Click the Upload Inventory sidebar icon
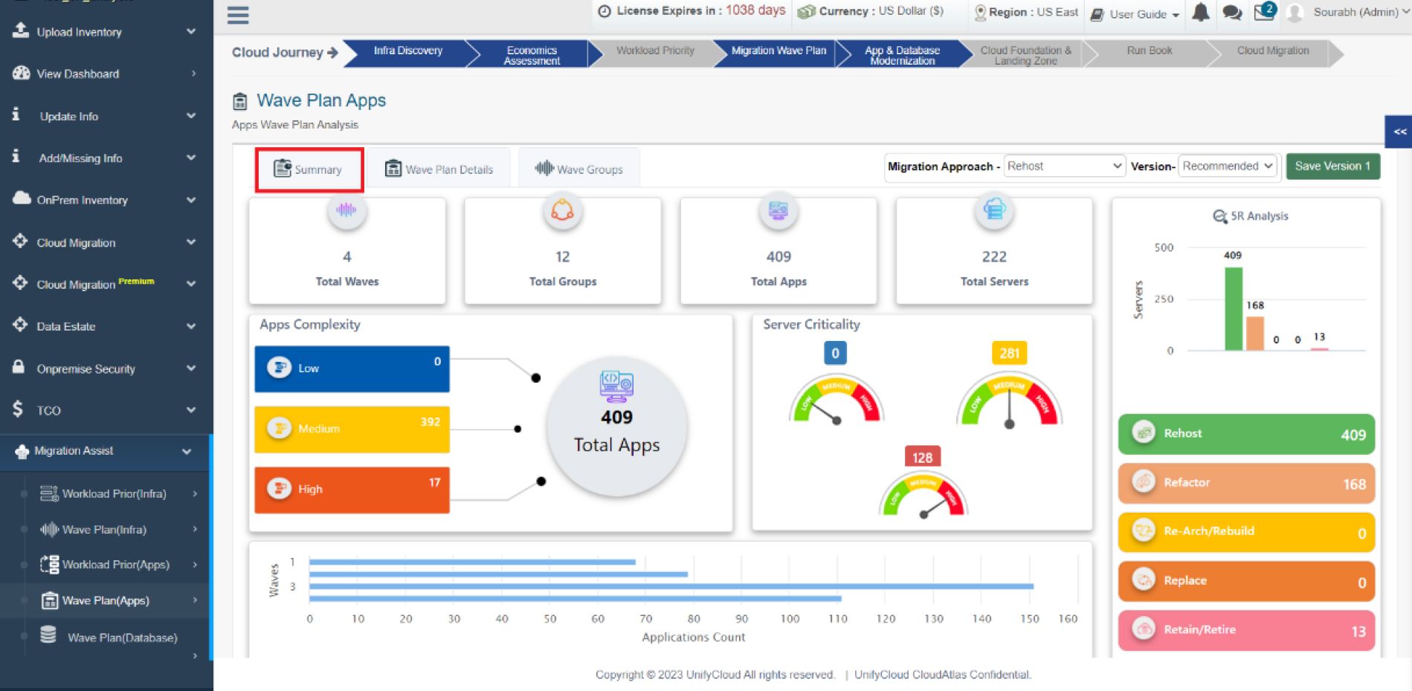Viewport: 1412px width, 691px height. (x=21, y=30)
